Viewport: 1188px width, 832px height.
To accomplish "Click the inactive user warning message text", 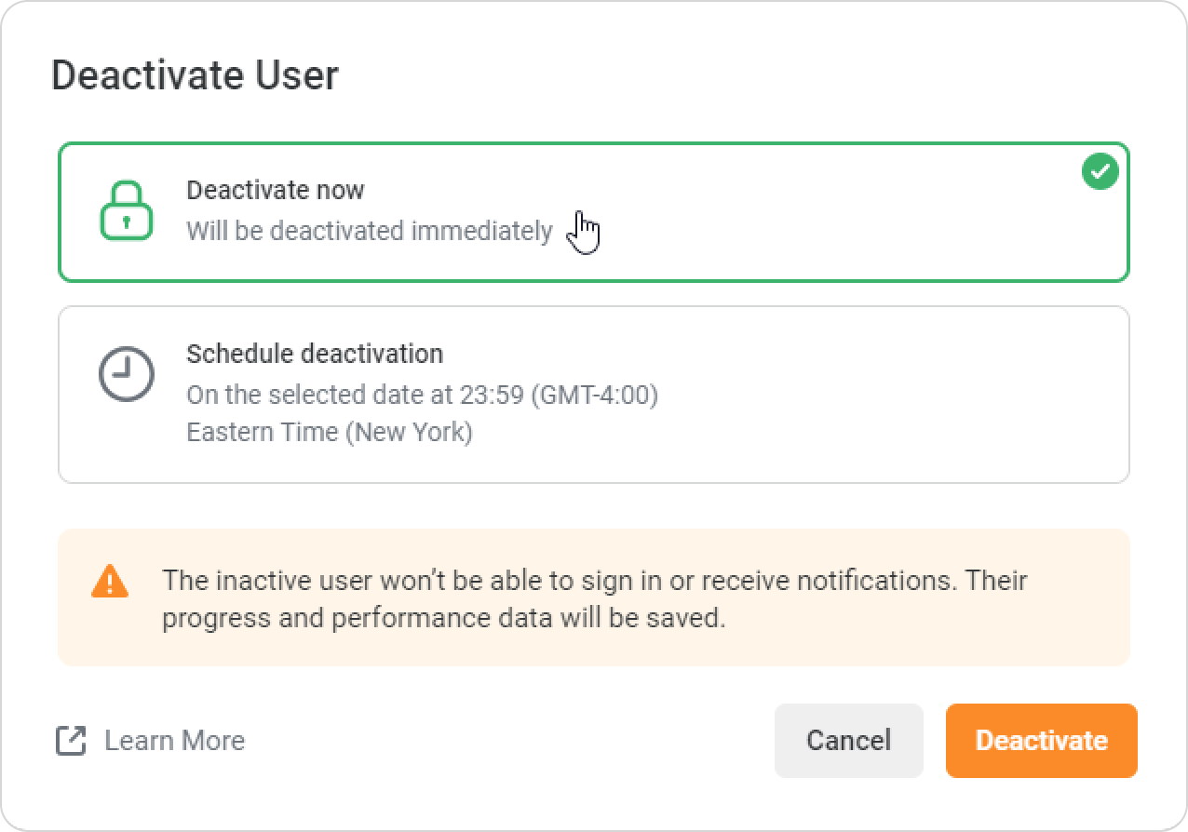I will click(594, 581).
